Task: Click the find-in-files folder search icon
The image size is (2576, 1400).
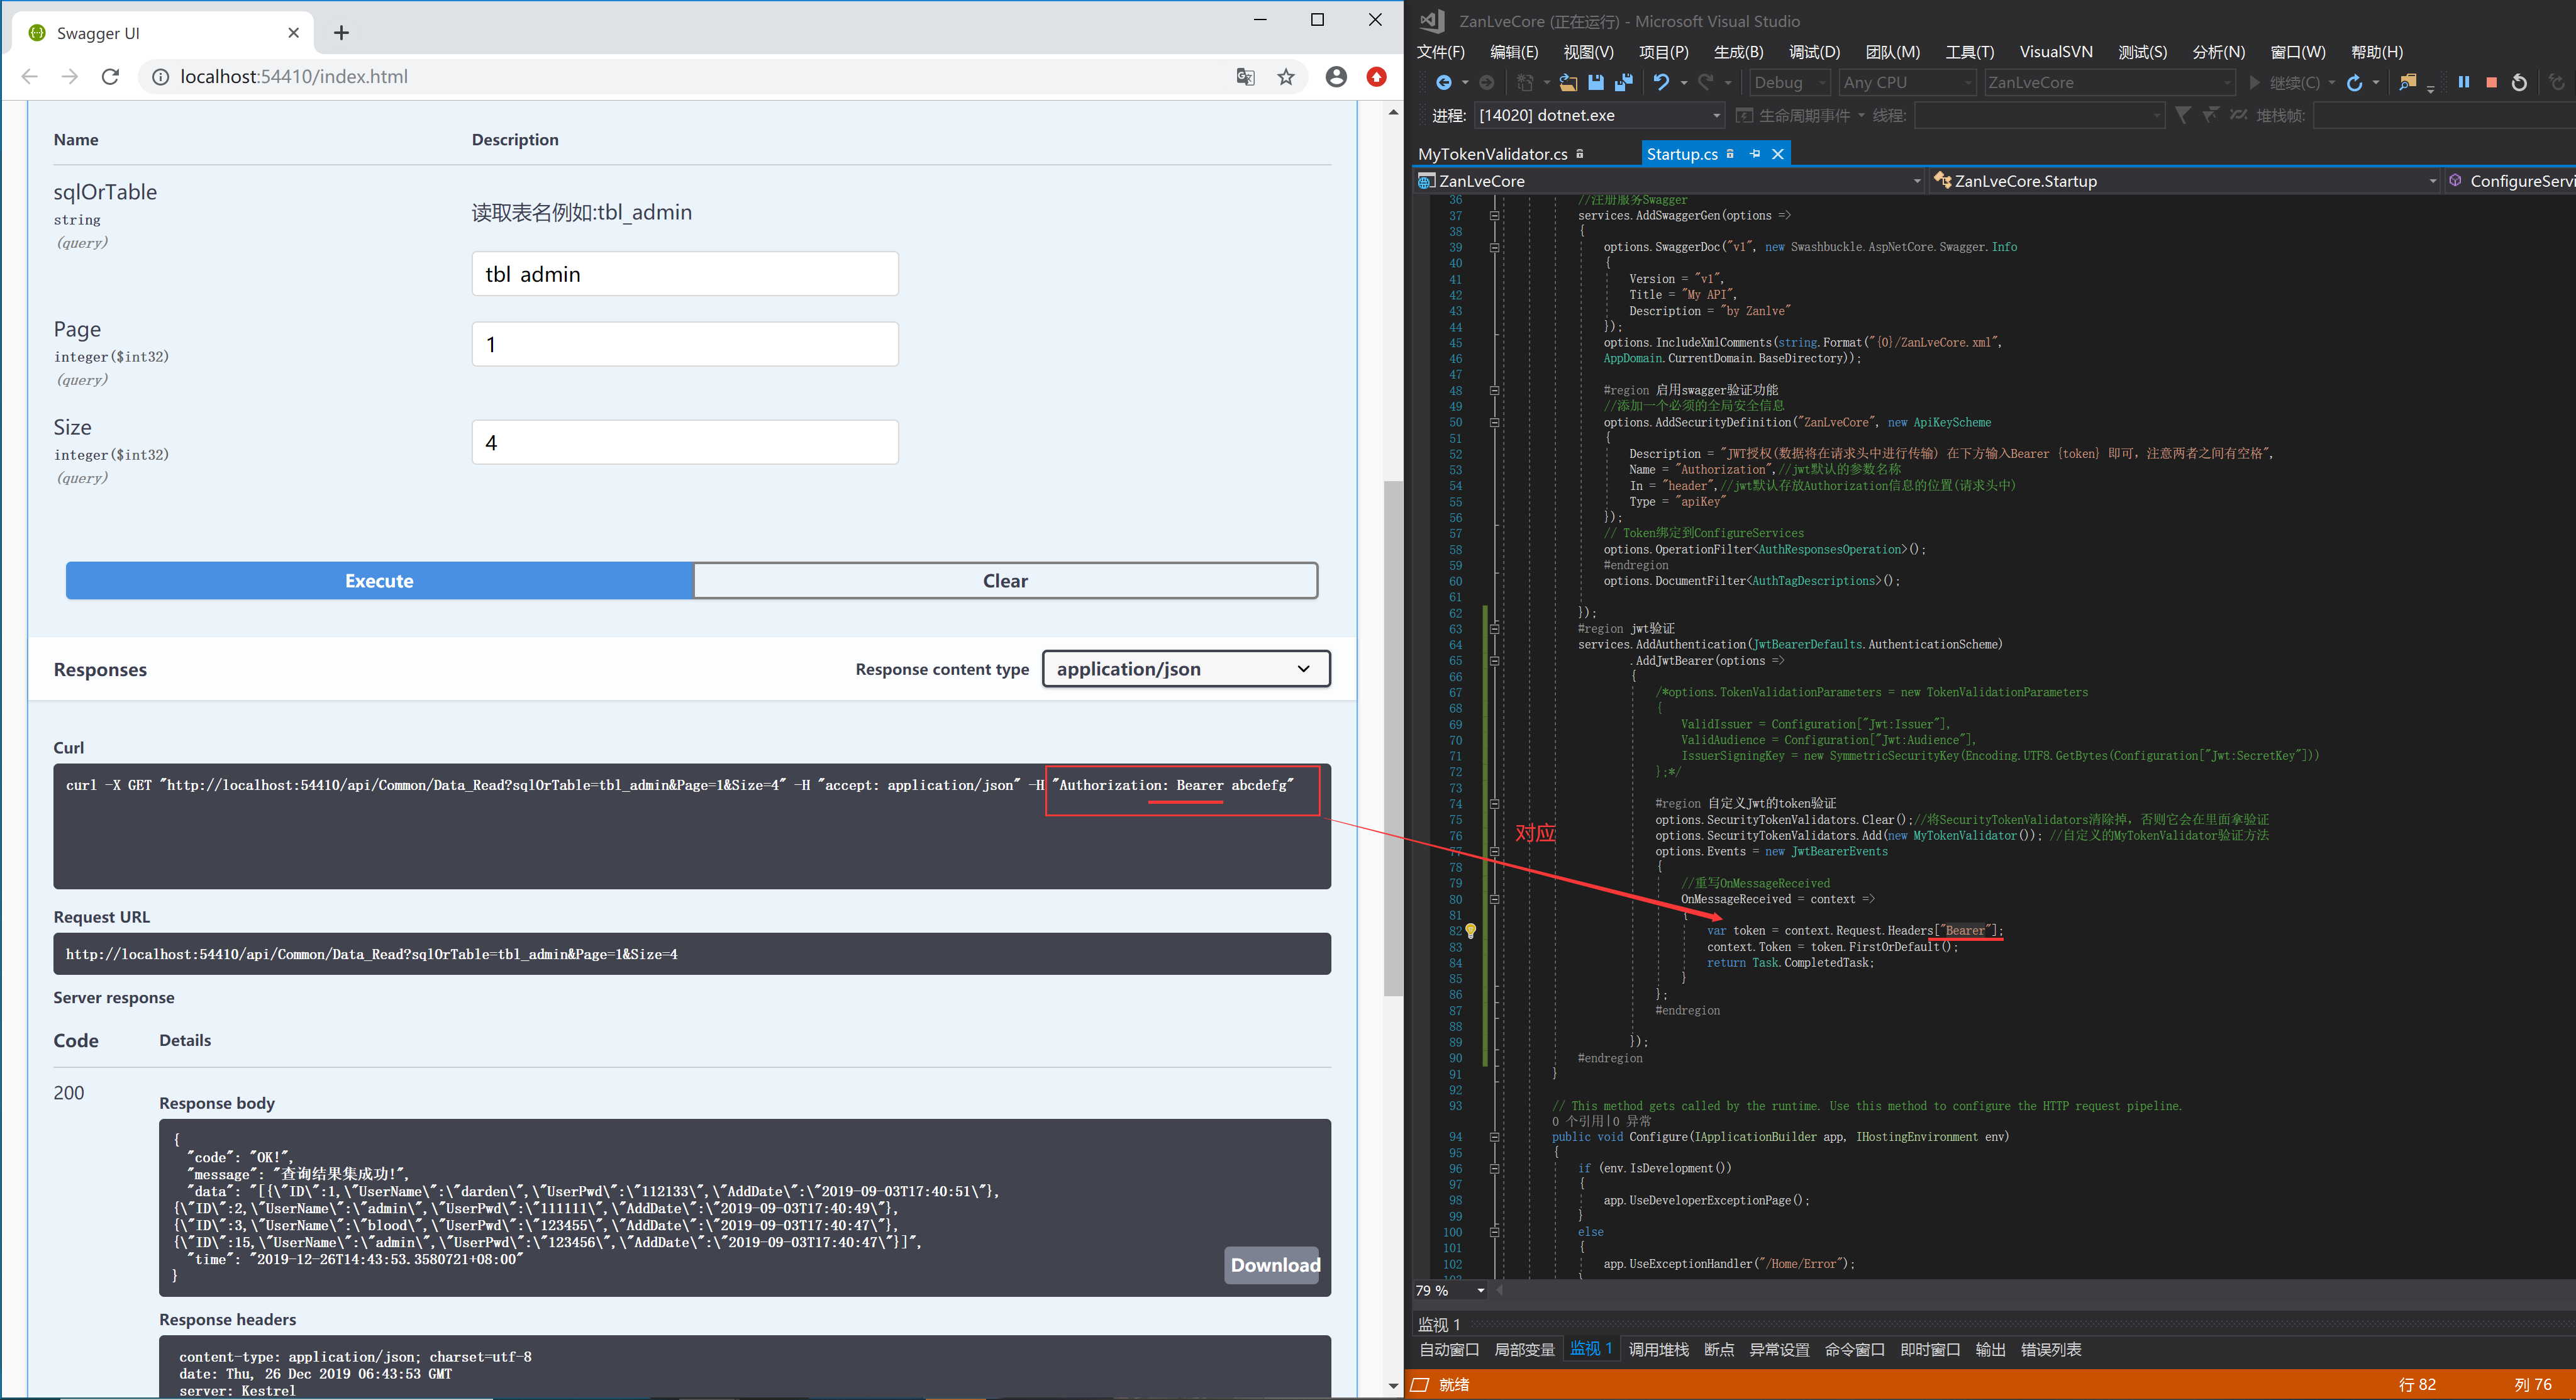Action: [2408, 83]
